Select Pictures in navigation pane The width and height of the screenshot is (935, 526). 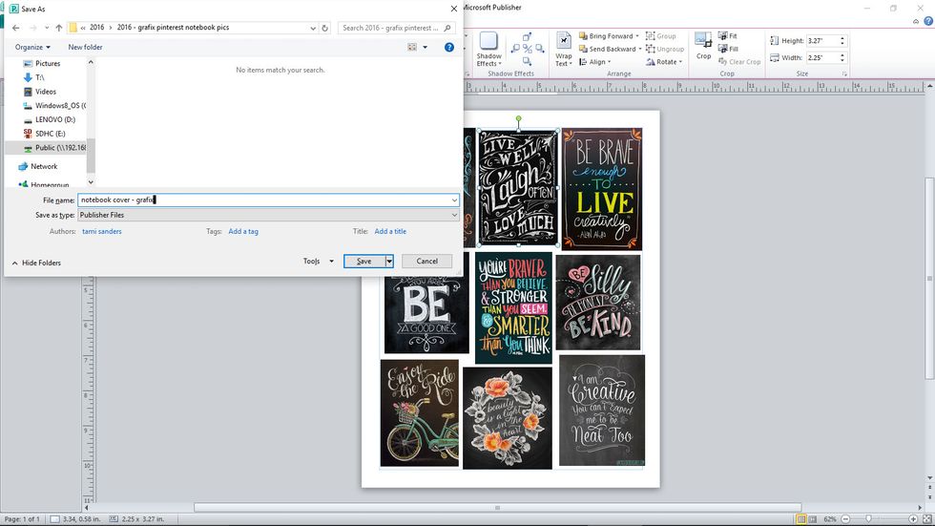[48, 63]
